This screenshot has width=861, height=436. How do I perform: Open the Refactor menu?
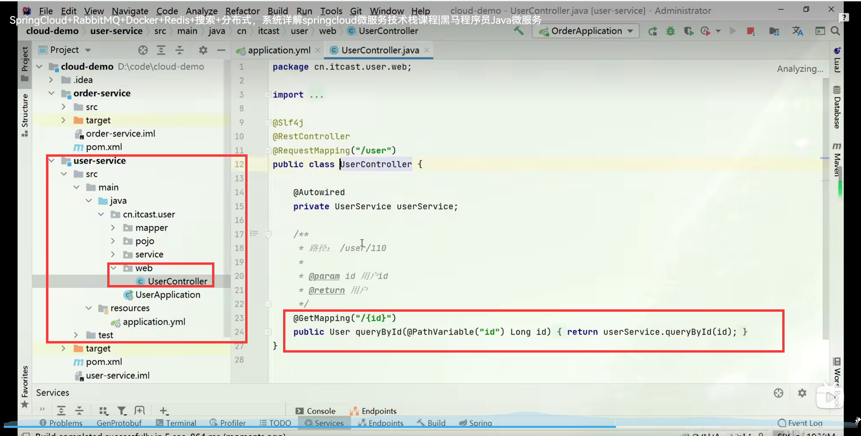coord(242,11)
